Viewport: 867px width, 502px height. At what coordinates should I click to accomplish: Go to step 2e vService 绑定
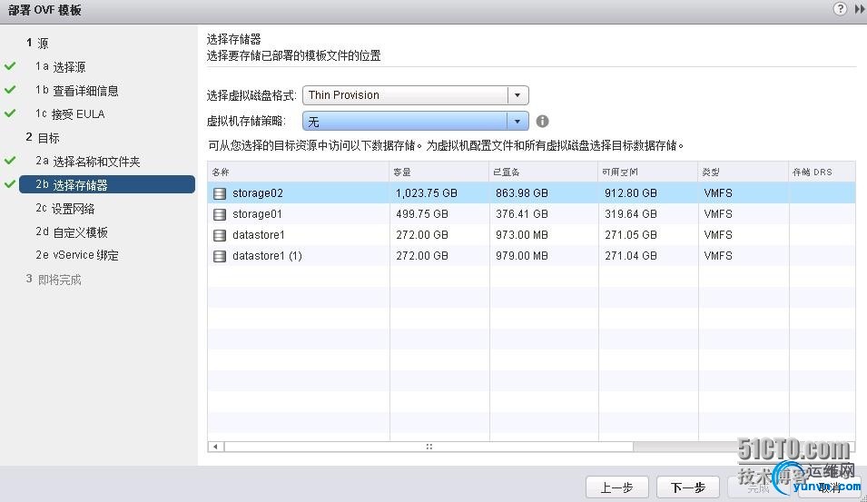pos(77,255)
